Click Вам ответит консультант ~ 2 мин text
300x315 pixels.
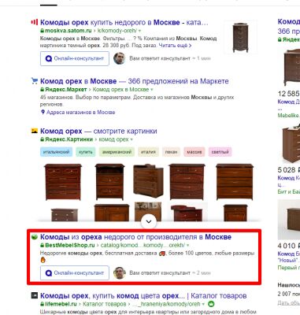170,273
